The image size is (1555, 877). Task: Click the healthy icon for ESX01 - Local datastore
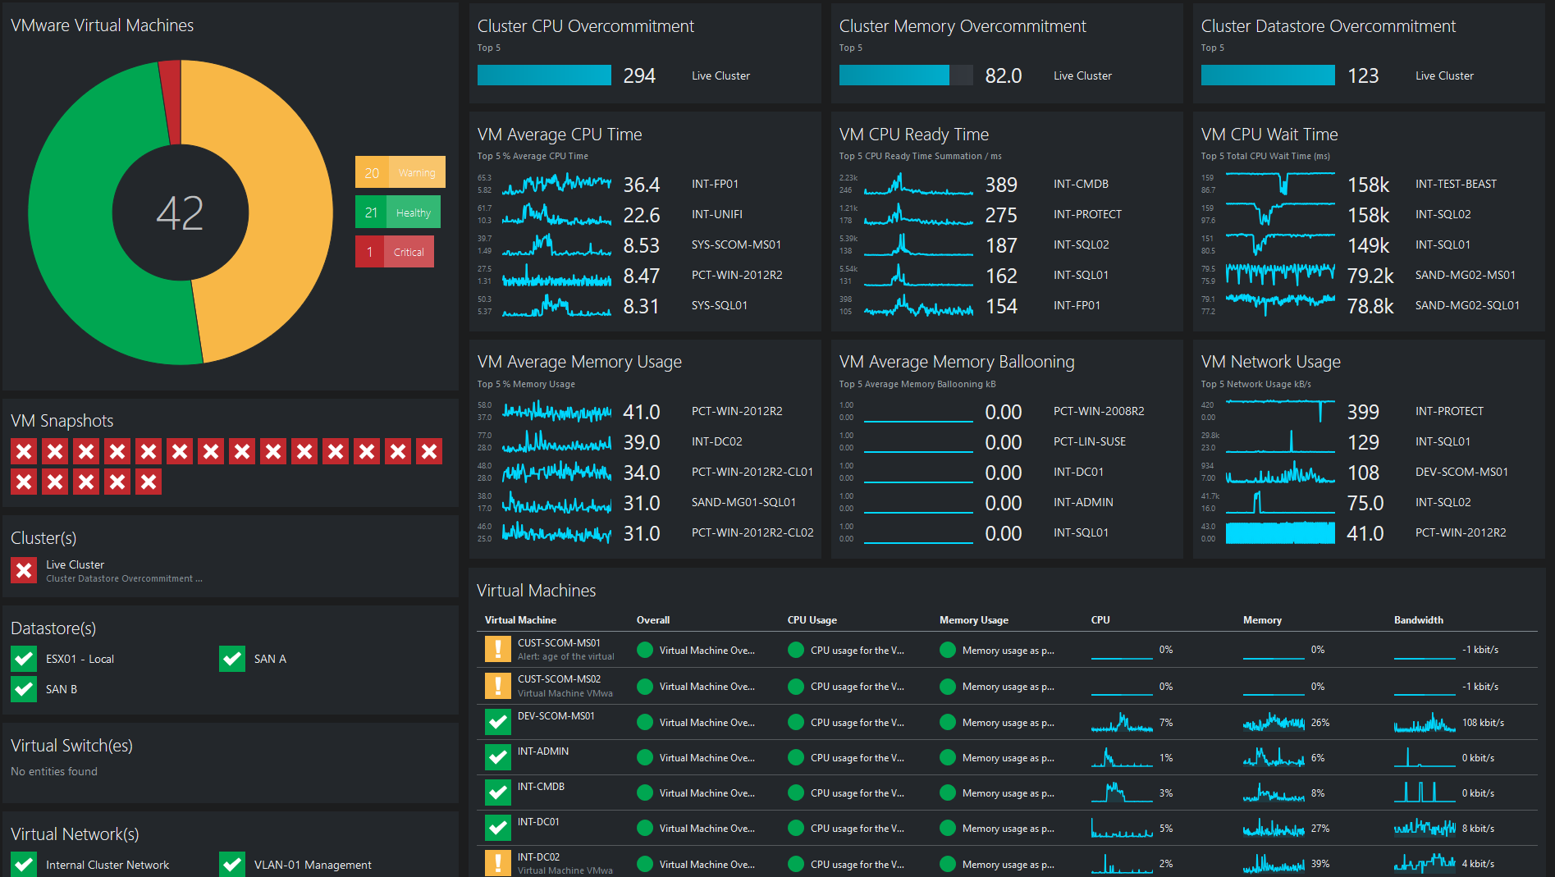click(x=24, y=658)
